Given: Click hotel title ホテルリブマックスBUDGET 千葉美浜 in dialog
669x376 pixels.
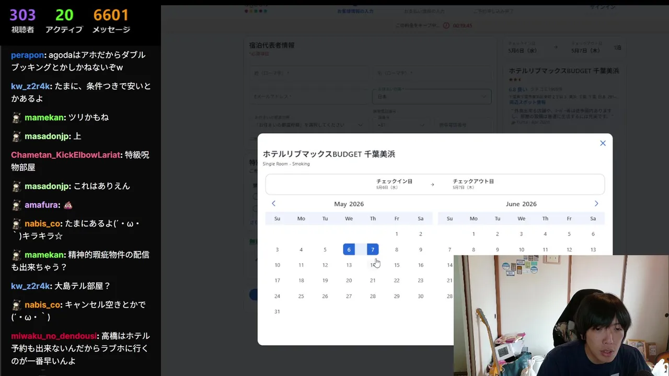Looking at the screenshot, I should [x=329, y=154].
